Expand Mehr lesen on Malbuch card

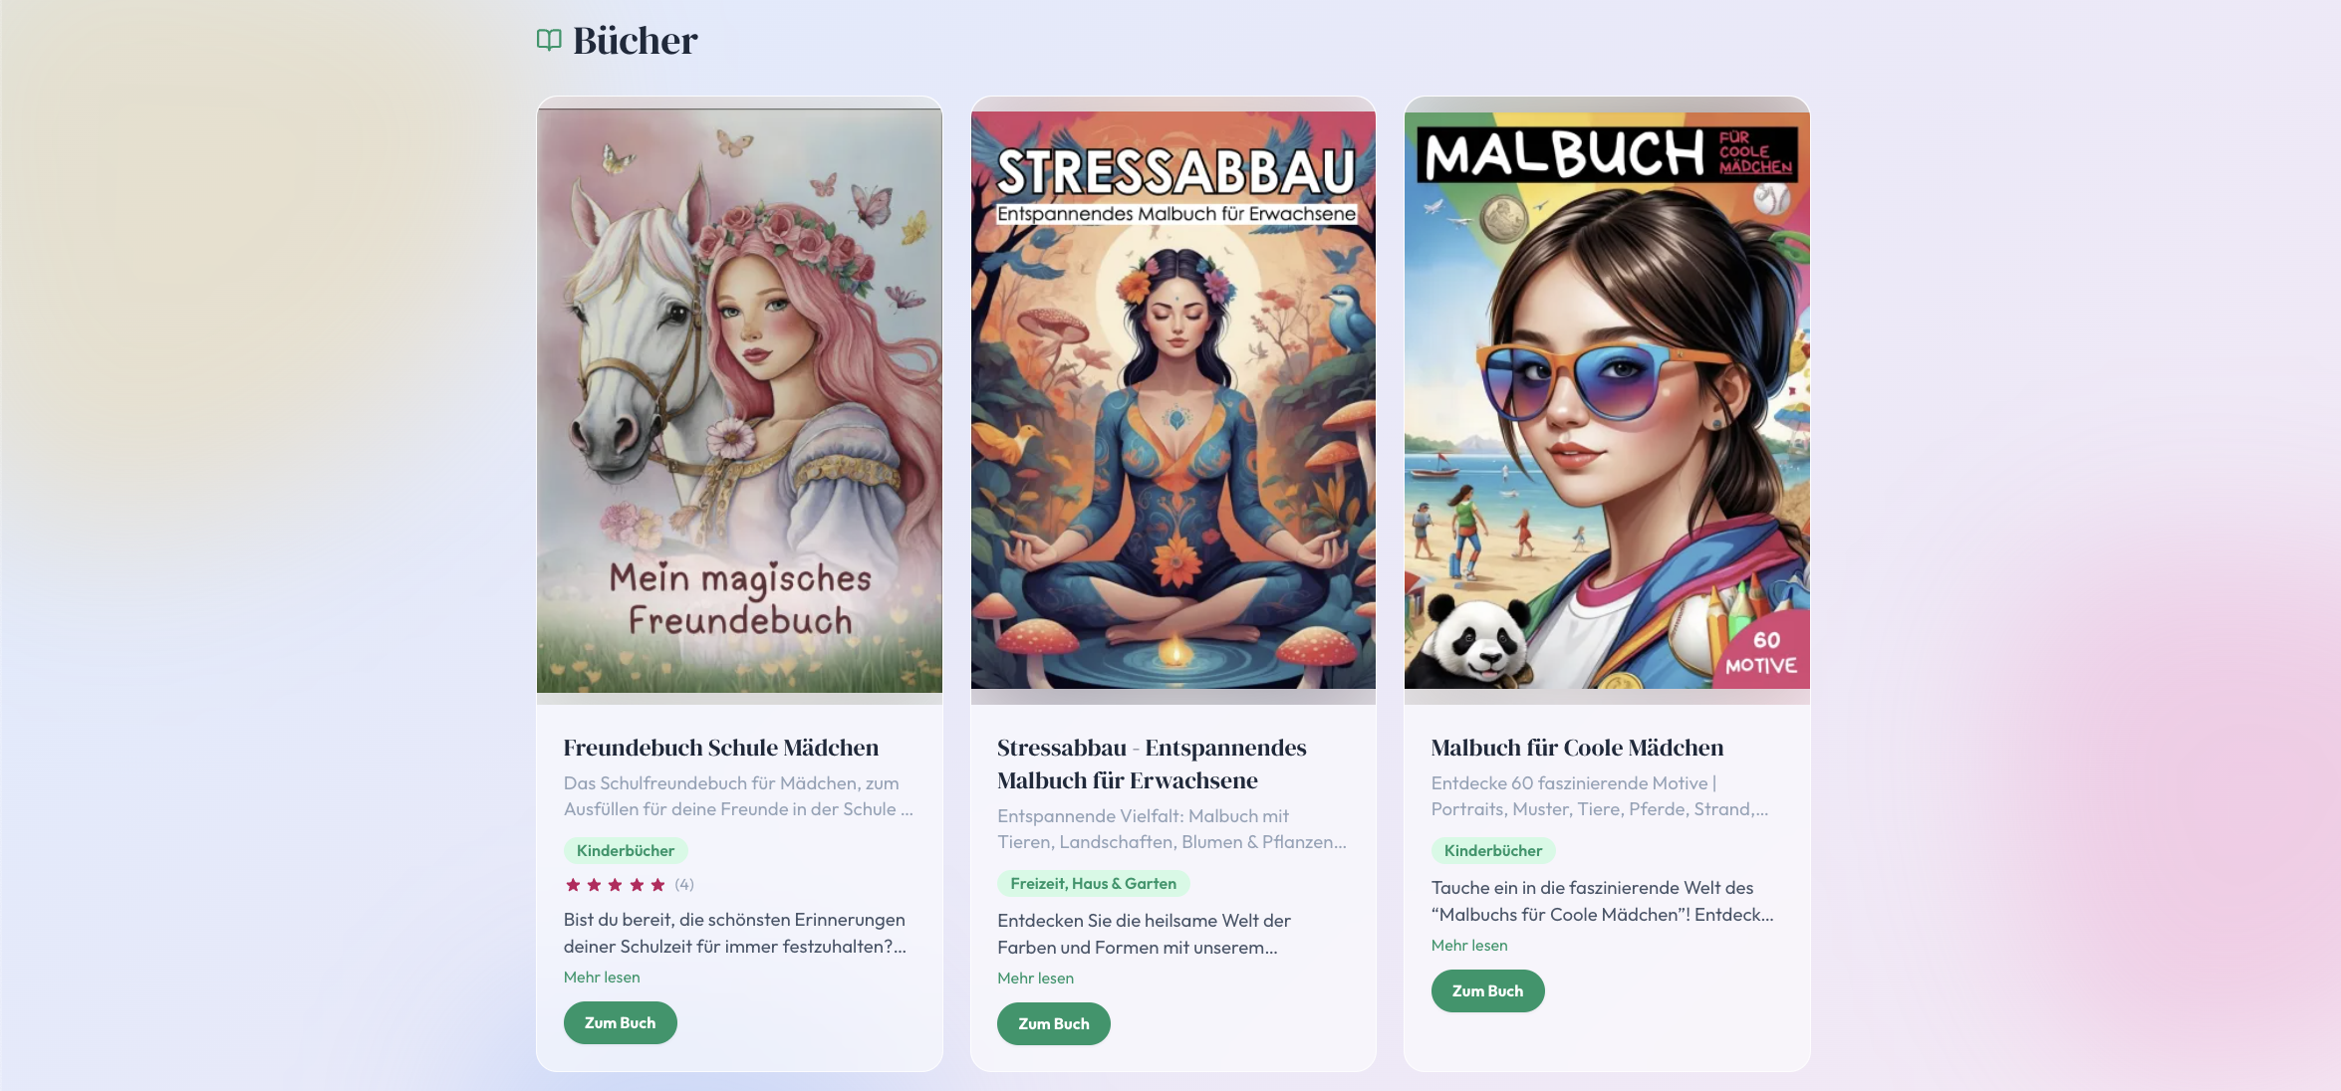point(1469,946)
